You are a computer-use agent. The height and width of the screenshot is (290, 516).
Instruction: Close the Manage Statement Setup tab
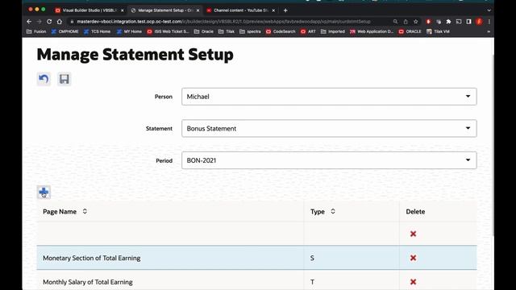point(198,10)
